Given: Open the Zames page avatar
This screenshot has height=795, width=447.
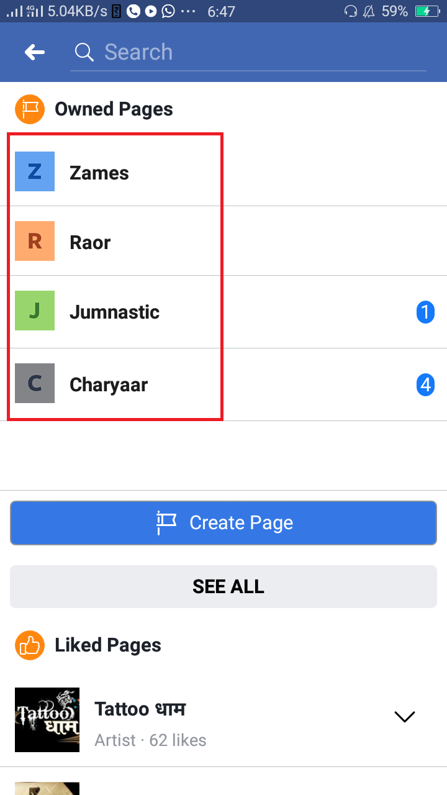Looking at the screenshot, I should pos(35,171).
